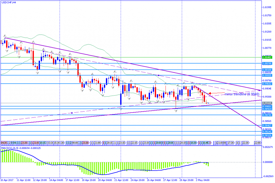This screenshot has width=275, height=183.
Task: Click the gray 0.99105 current price tag
Action: pyautogui.click(x=267, y=103)
